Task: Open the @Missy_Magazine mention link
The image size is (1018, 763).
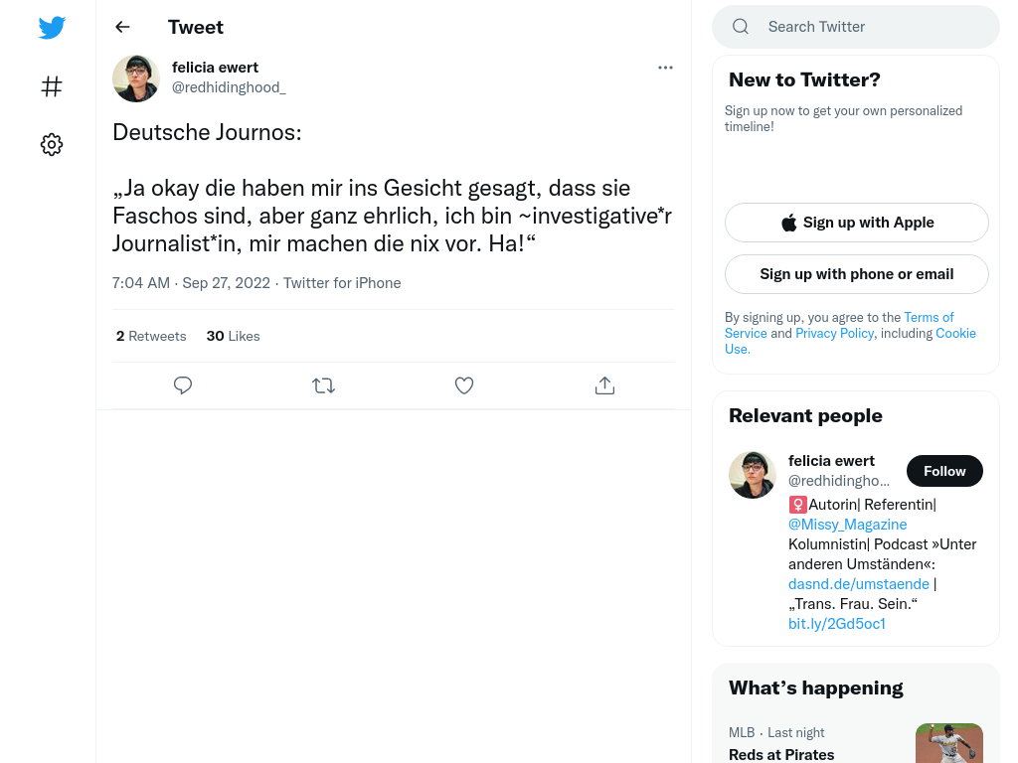Action: click(847, 525)
